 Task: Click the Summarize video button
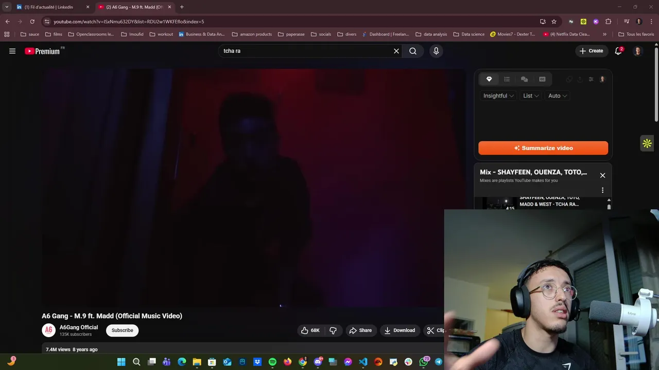click(x=543, y=148)
